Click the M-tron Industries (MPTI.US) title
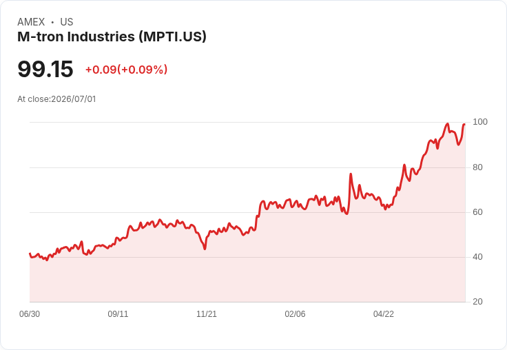The image size is (507, 350). 112,37
